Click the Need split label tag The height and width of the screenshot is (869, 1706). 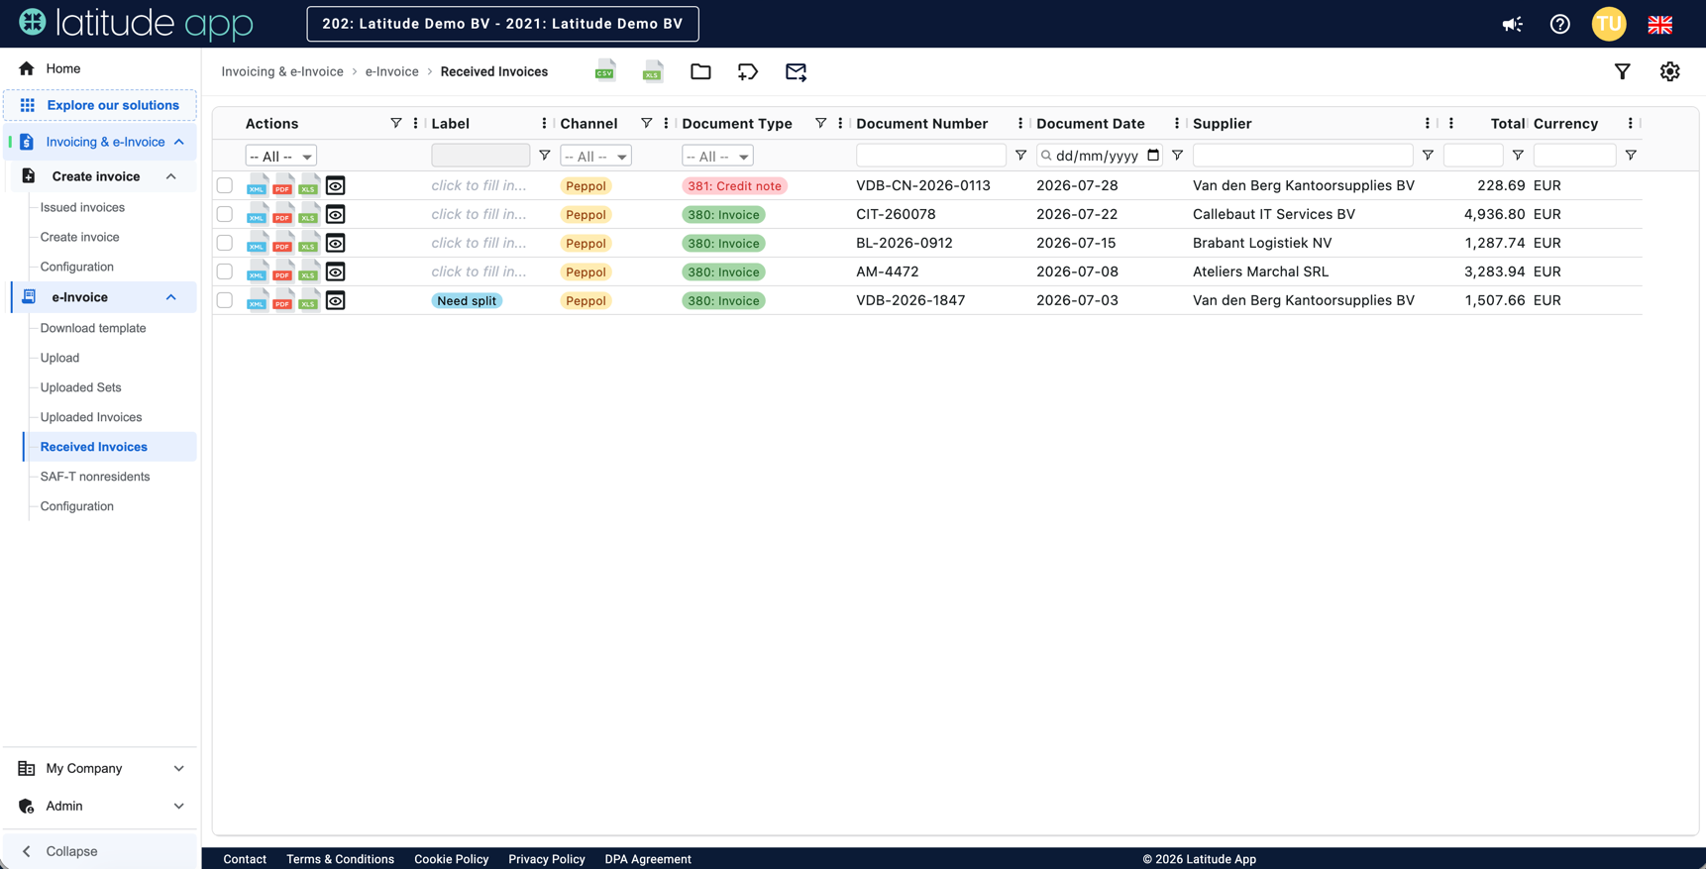pyautogui.click(x=467, y=300)
